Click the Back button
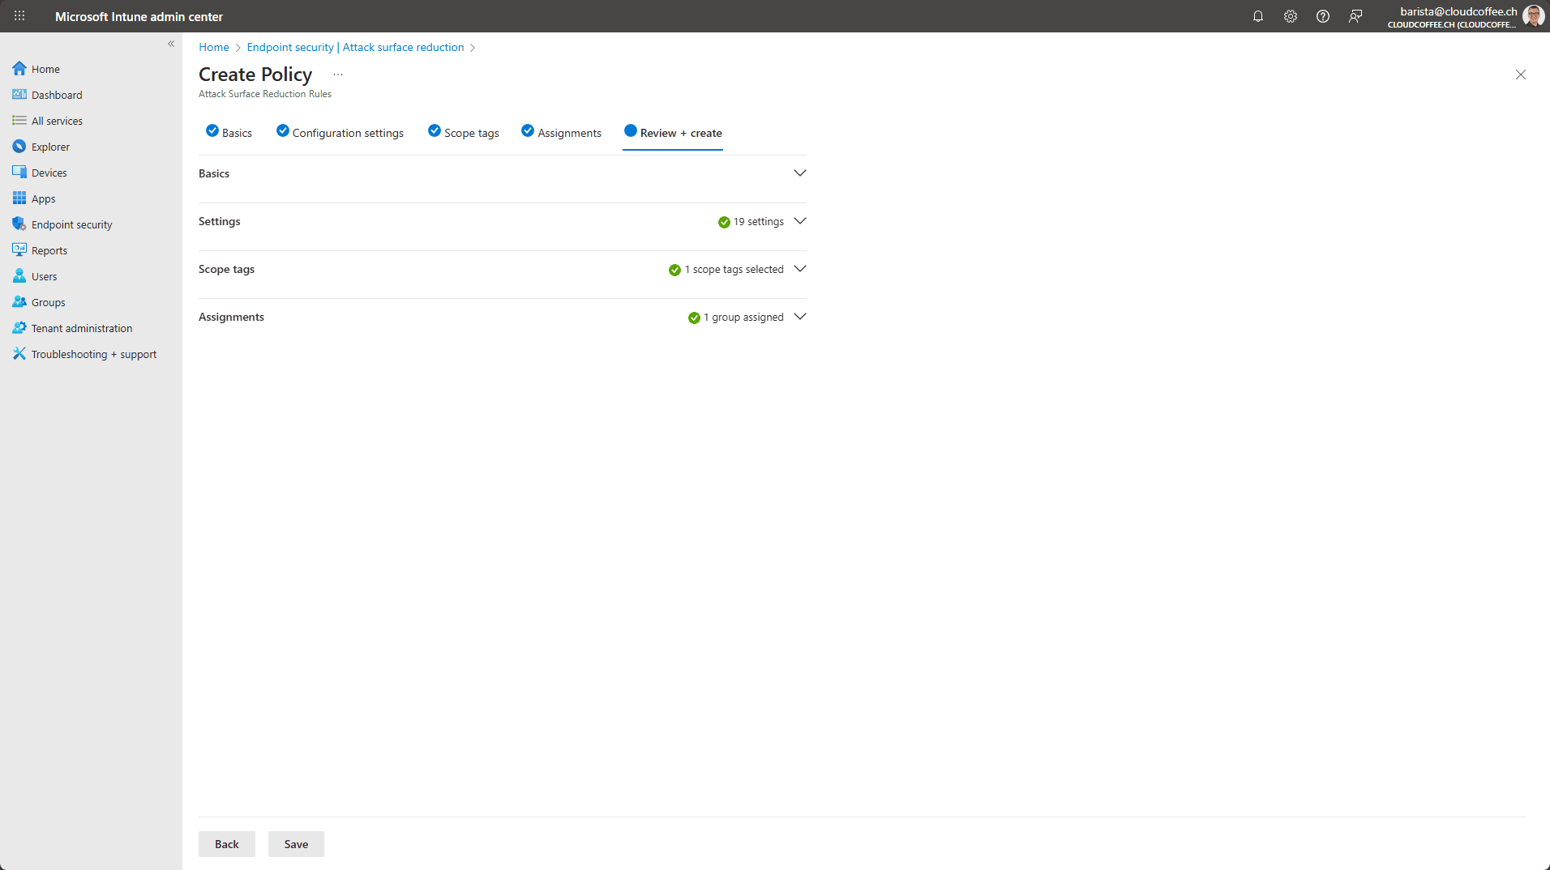 tap(226, 844)
